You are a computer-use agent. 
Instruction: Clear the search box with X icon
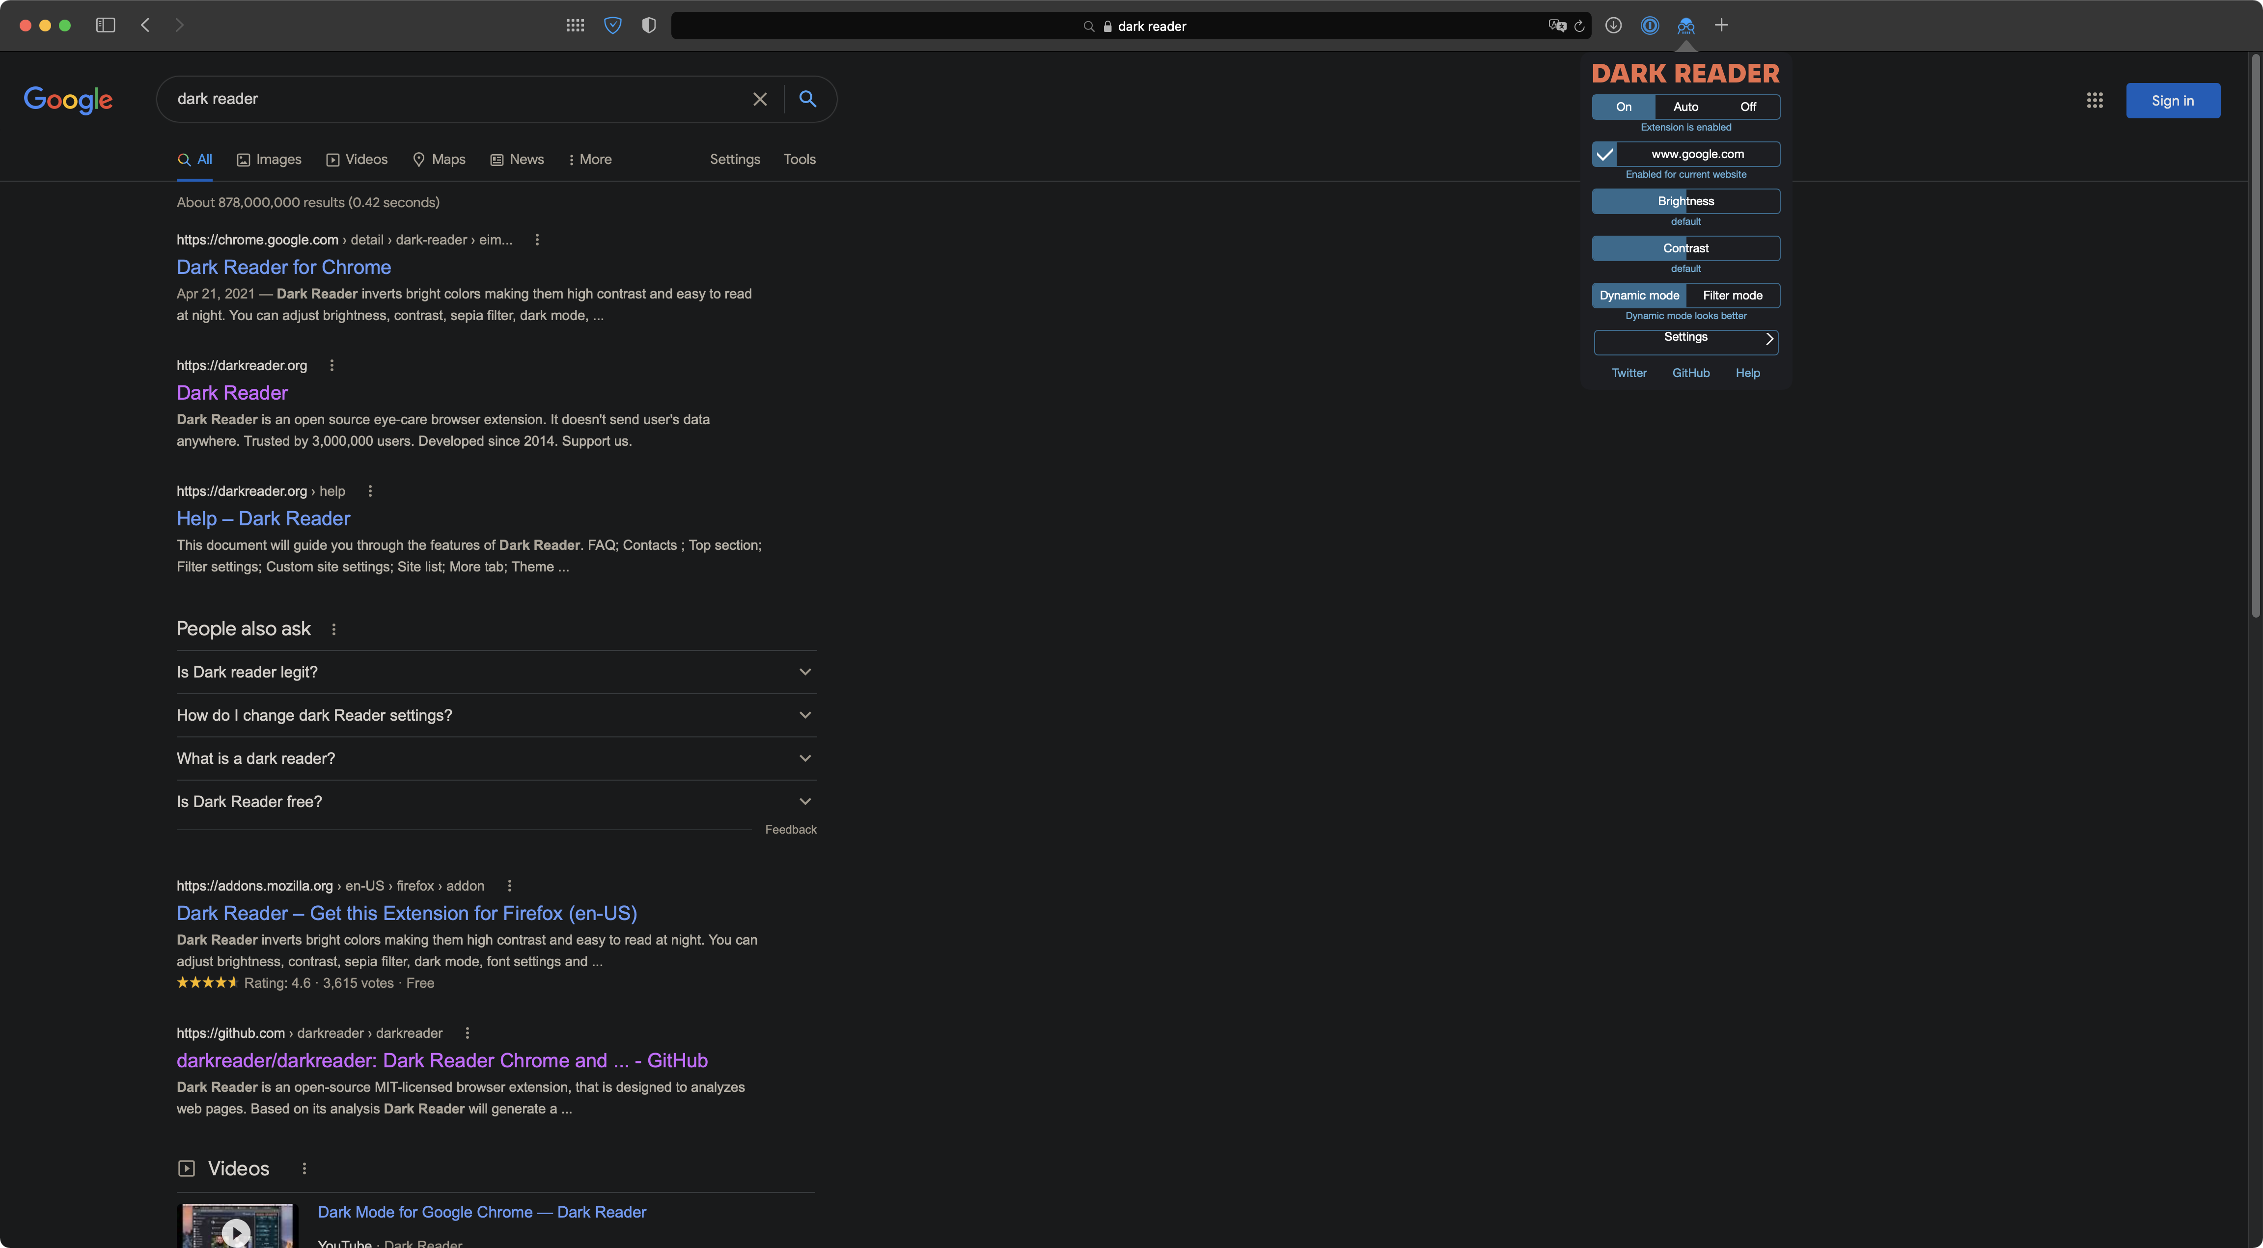point(760,99)
